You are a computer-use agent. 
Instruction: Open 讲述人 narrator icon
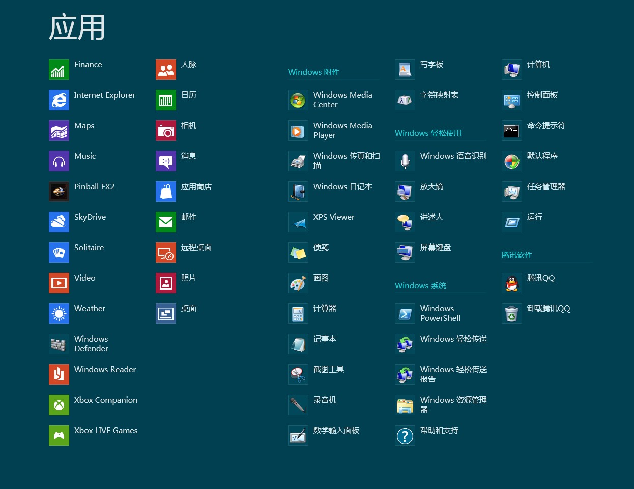[405, 222]
